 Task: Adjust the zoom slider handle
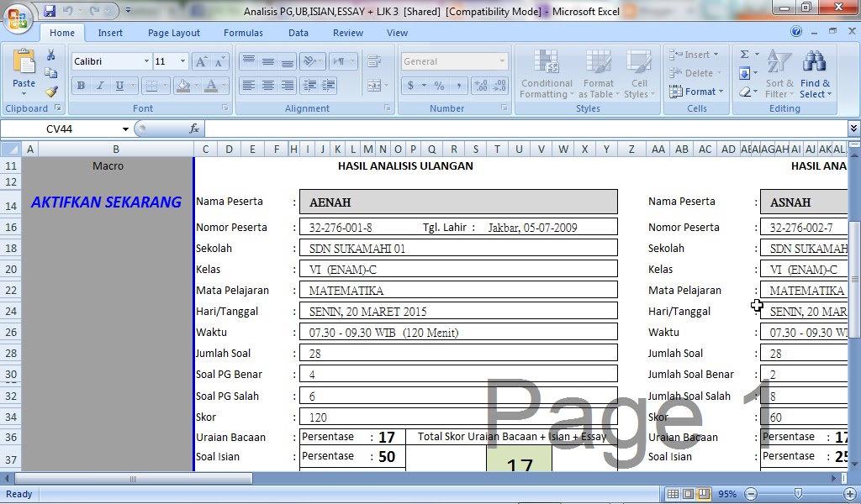(x=799, y=494)
